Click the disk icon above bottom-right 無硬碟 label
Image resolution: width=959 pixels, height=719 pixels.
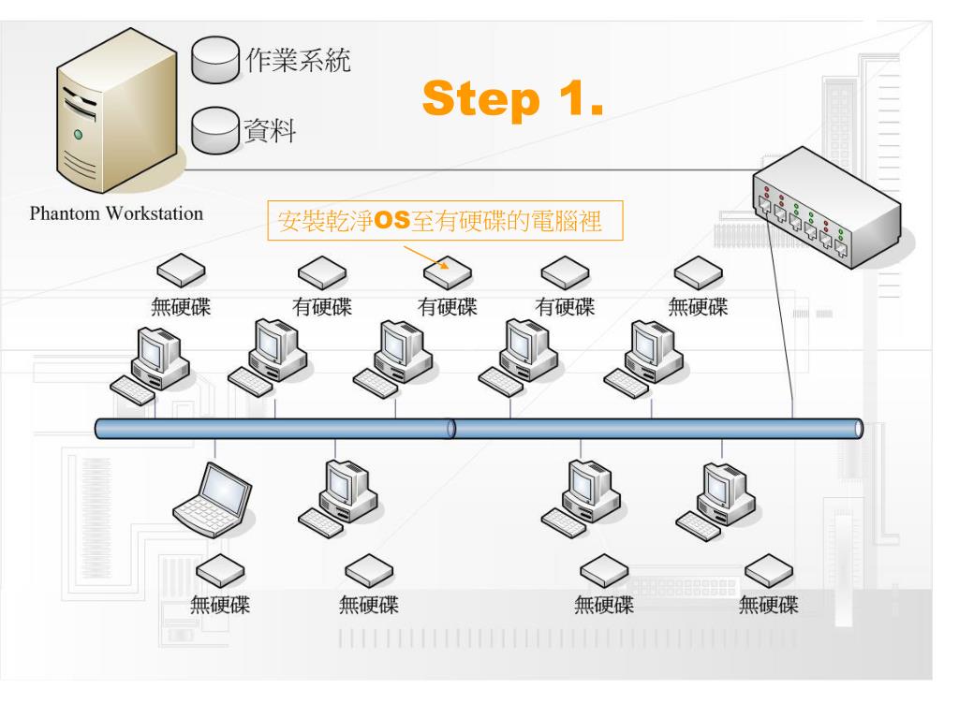point(769,570)
